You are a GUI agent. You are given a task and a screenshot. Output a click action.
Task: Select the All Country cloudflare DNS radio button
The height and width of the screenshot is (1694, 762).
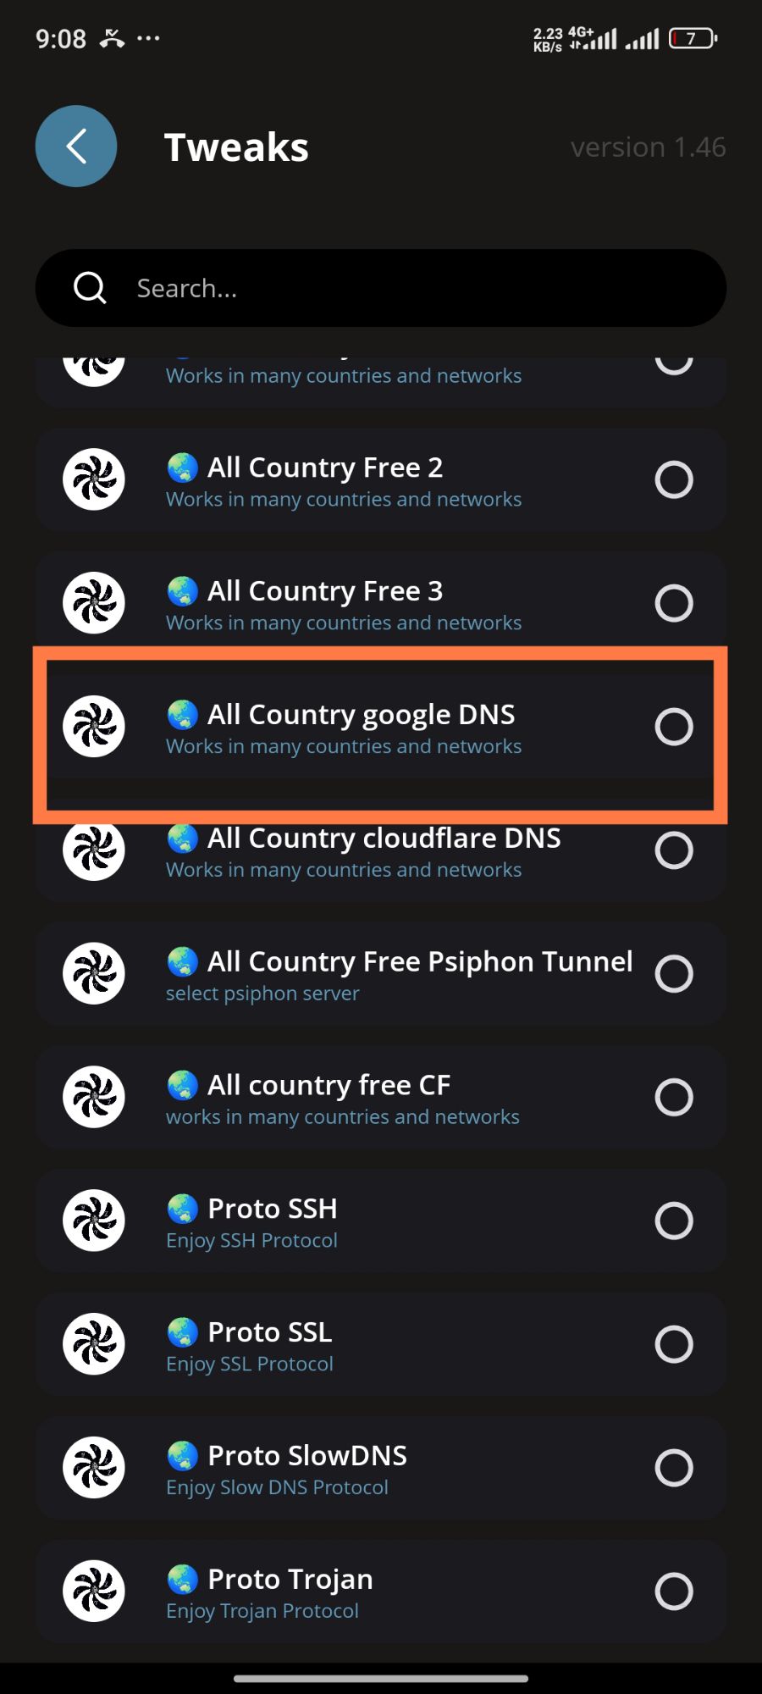(674, 850)
